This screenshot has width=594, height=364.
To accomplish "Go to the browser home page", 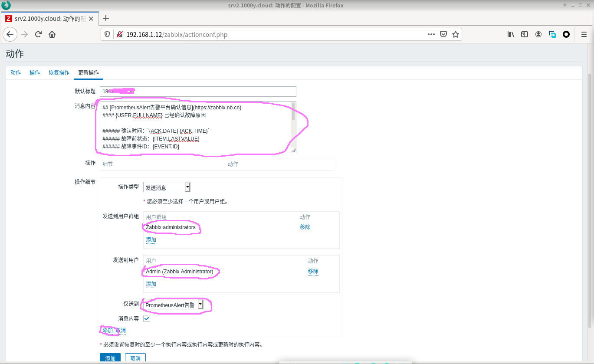I will point(52,34).
